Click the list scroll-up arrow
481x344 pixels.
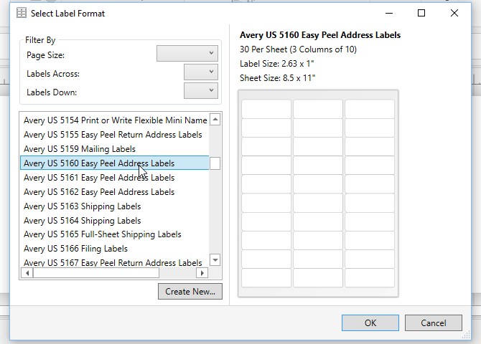(x=215, y=120)
